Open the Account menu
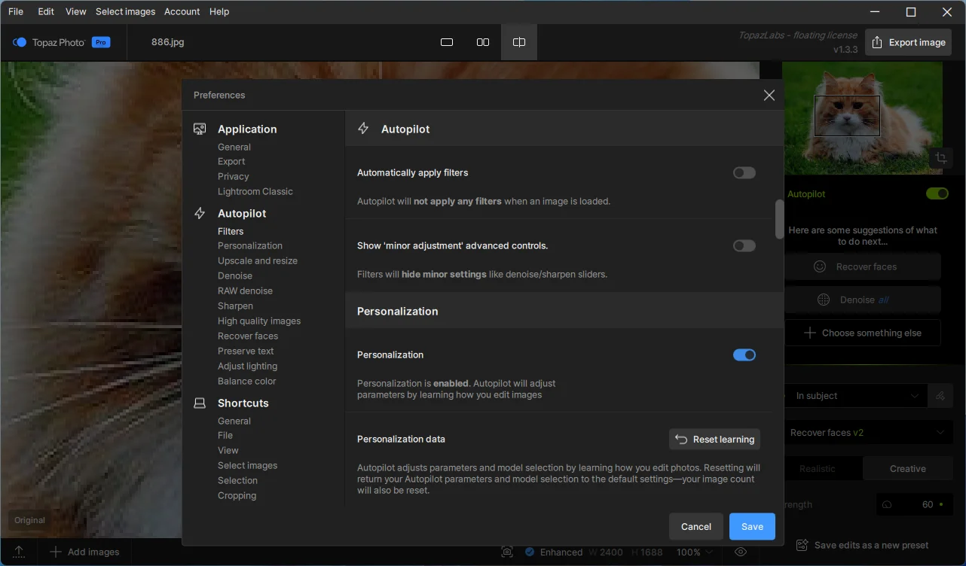The image size is (966, 566). point(182,11)
